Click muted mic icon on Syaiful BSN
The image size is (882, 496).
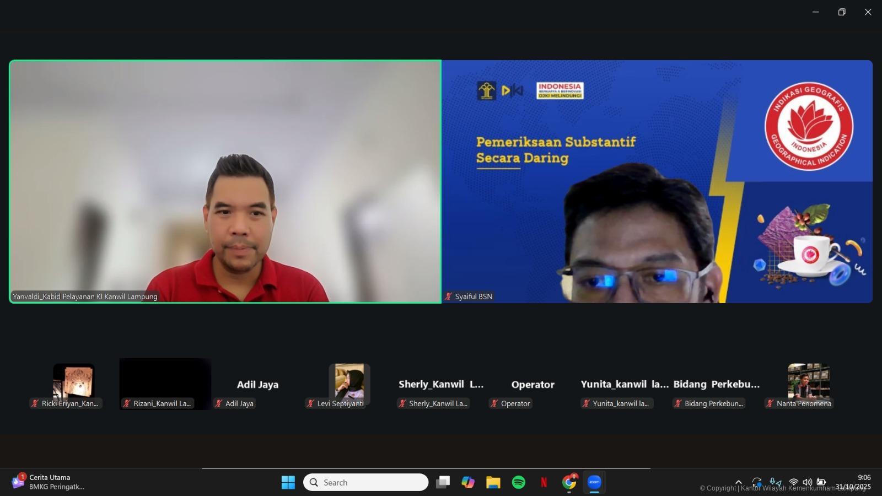tap(449, 296)
